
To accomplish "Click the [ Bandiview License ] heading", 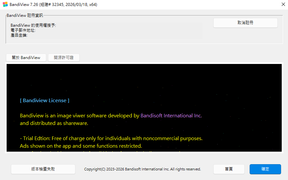I will pyautogui.click(x=45, y=101).
